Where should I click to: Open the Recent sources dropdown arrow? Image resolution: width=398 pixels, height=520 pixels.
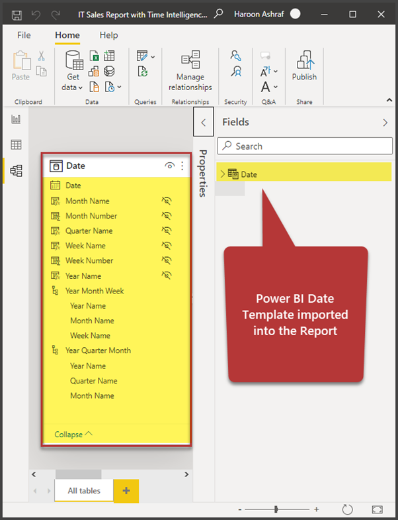120,87
